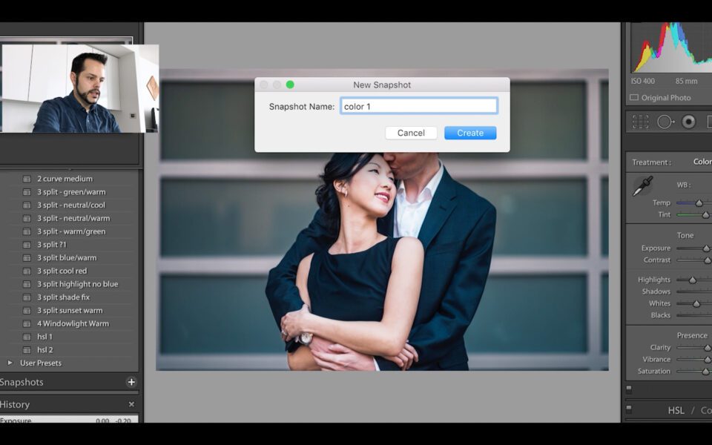Image resolution: width=712 pixels, height=445 pixels.
Task: Apply the '2 curve medium' preset
Action: [x=65, y=179]
